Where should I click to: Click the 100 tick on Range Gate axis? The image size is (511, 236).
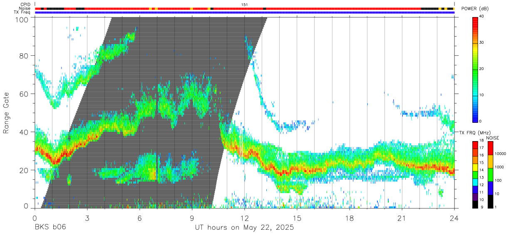pyautogui.click(x=22, y=20)
